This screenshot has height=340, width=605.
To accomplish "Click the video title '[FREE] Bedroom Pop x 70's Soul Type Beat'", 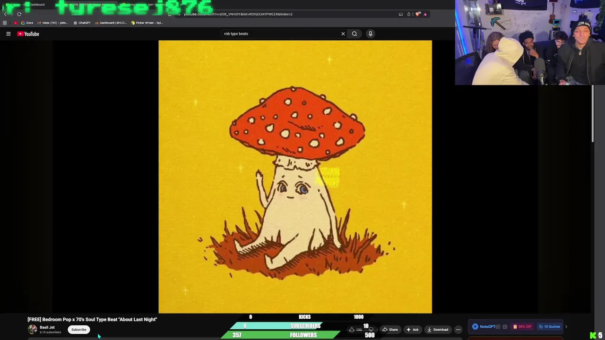I will click(x=92, y=319).
